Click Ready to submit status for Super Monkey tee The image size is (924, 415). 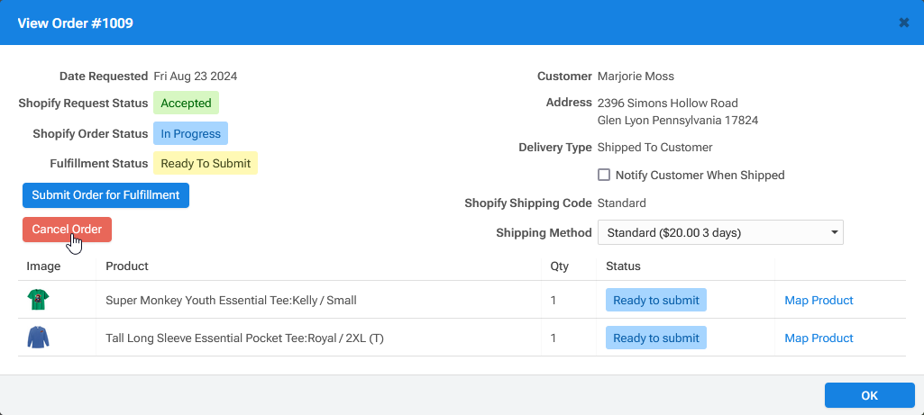(x=656, y=300)
